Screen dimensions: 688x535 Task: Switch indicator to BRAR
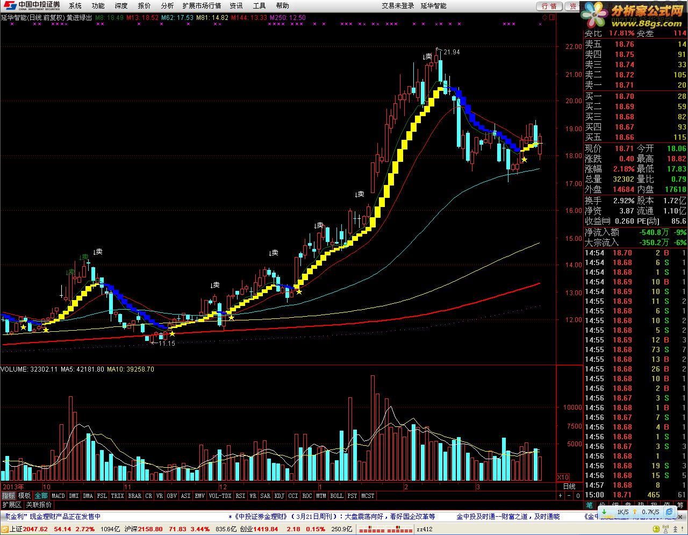point(134,496)
